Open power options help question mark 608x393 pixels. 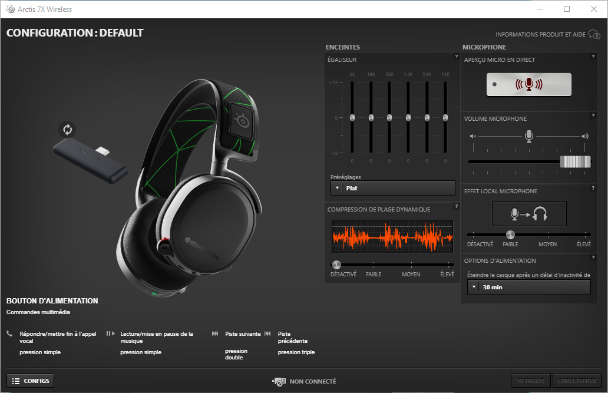[593, 257]
